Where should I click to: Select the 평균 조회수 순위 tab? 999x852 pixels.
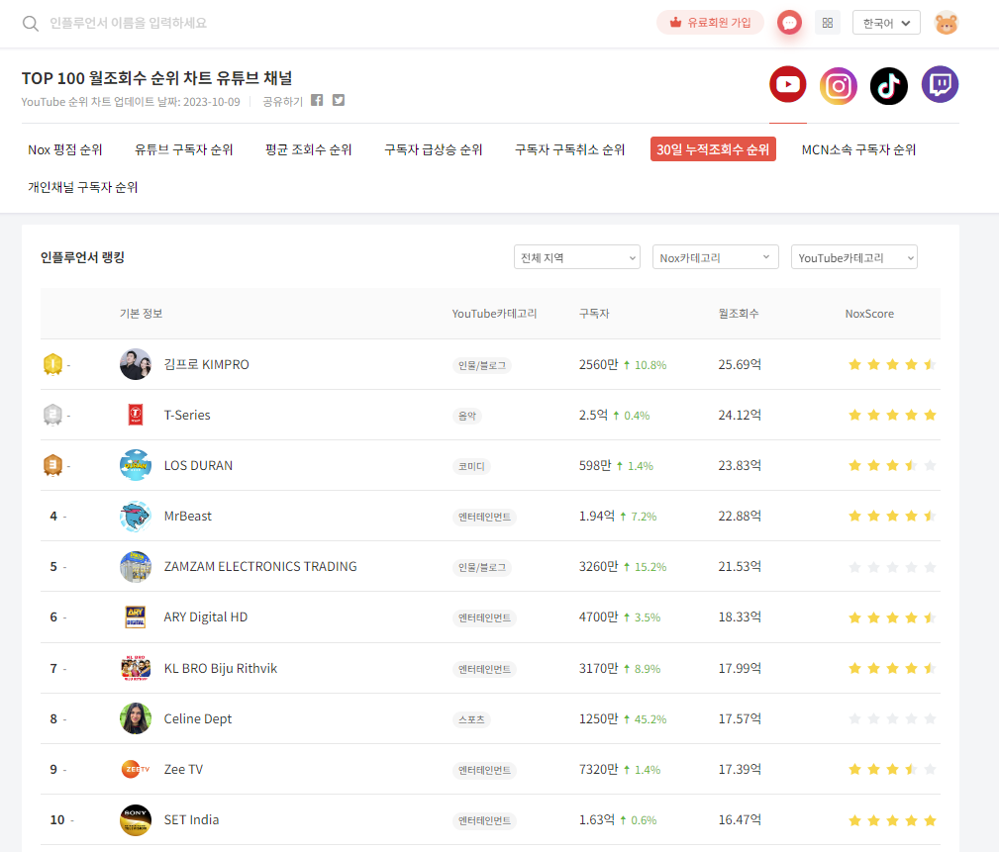click(308, 149)
